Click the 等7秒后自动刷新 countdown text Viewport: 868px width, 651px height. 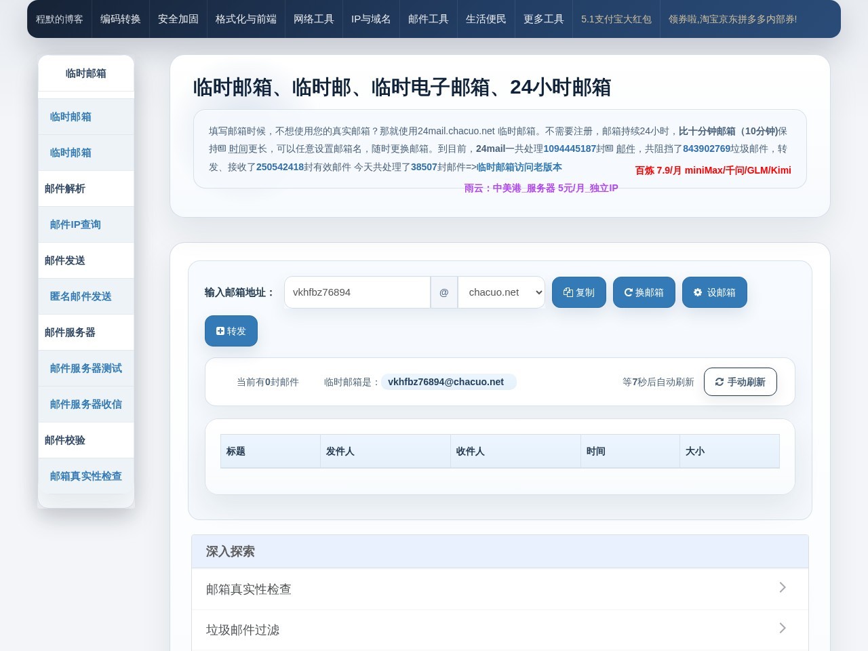pyautogui.click(x=658, y=382)
